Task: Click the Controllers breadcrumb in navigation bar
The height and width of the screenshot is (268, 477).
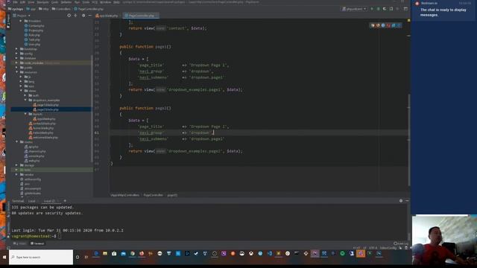Action: tap(61, 9)
